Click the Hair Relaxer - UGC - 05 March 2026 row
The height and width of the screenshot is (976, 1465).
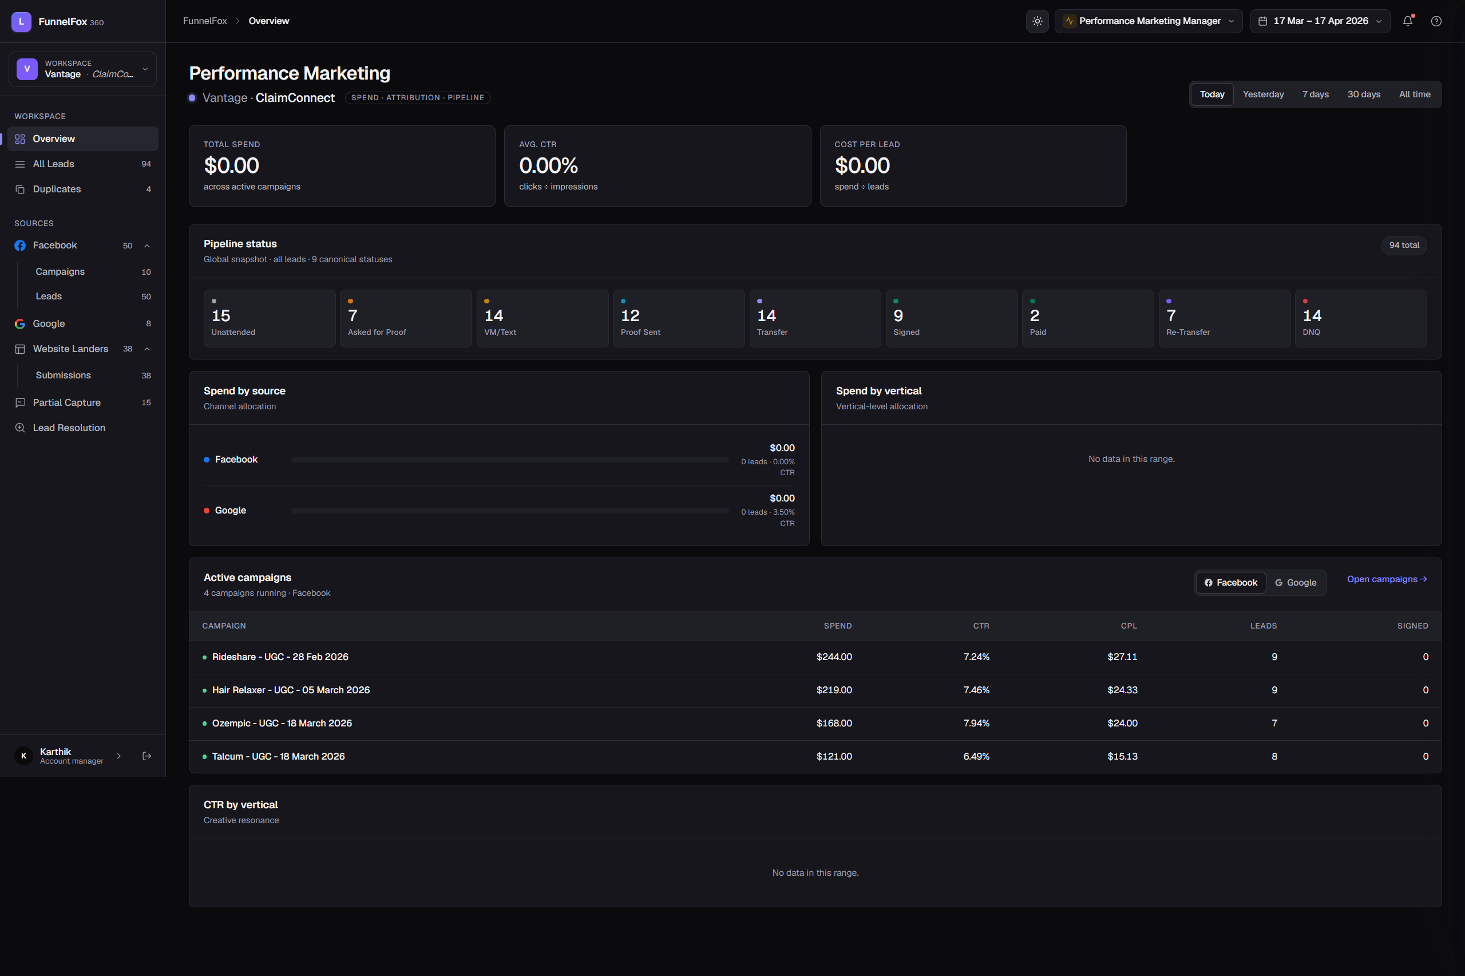[x=815, y=690]
